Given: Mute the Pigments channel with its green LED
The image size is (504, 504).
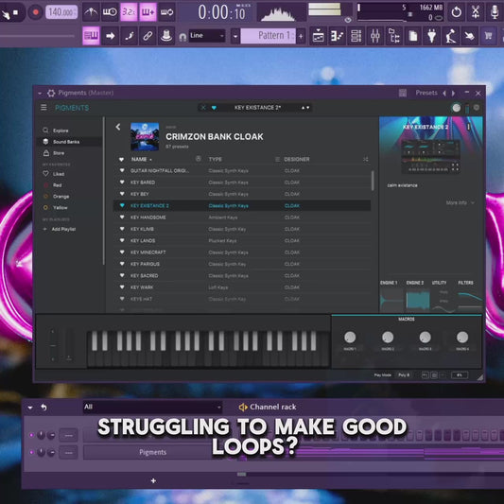Looking at the screenshot, I should click(31, 452).
